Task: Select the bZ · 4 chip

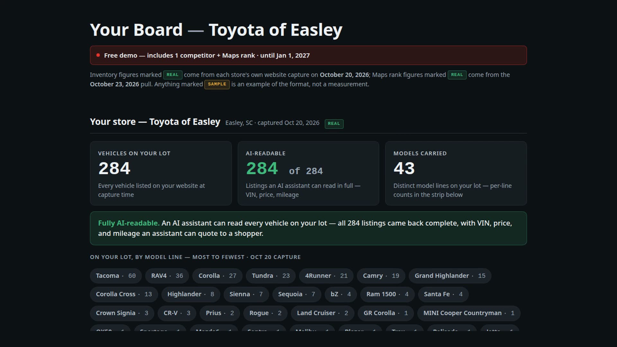Action: (341, 294)
